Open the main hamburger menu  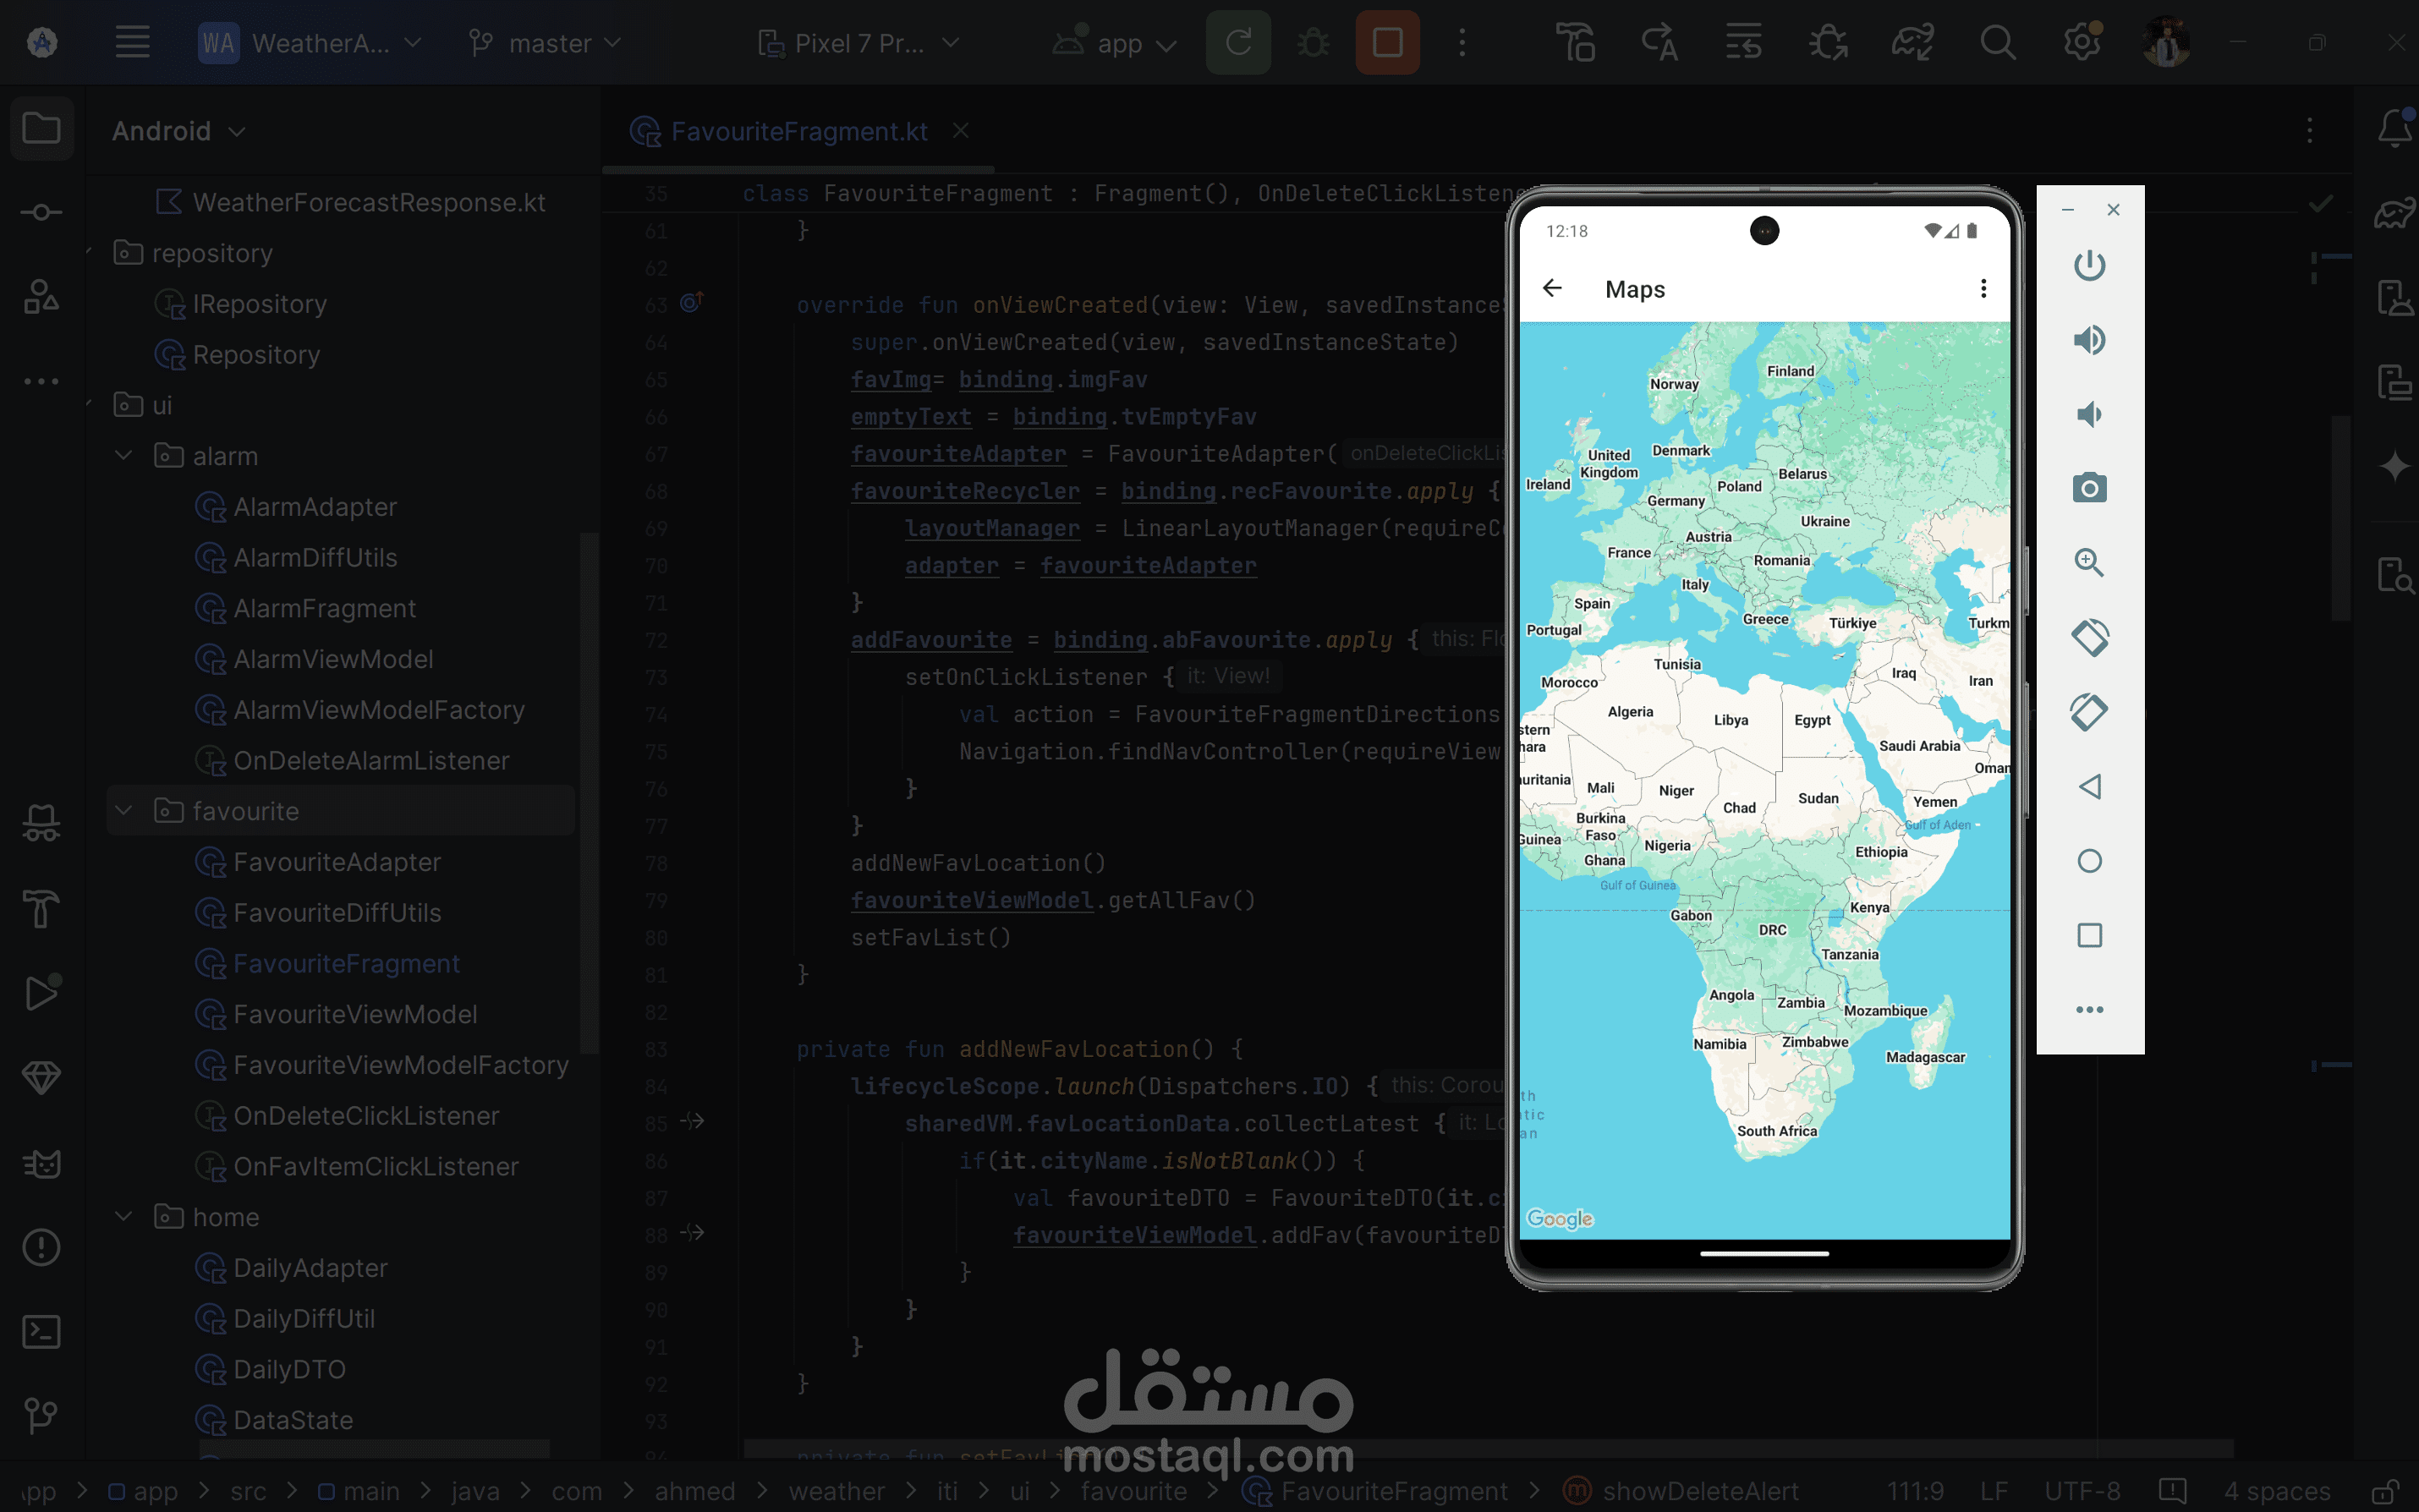point(132,43)
